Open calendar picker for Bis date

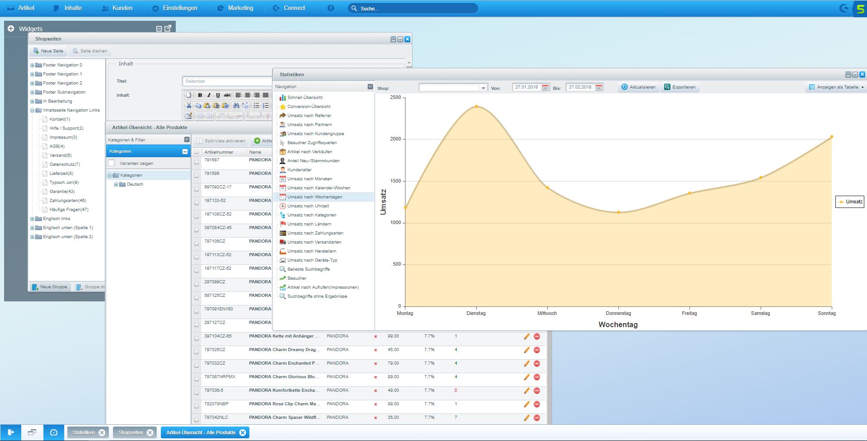(599, 87)
